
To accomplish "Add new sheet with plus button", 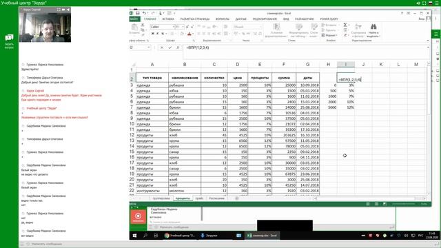I will [237, 198].
